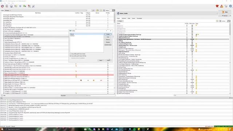The image size is (233, 131).
Task: Switch to the Archives tab
Action: click(x=124, y=18)
